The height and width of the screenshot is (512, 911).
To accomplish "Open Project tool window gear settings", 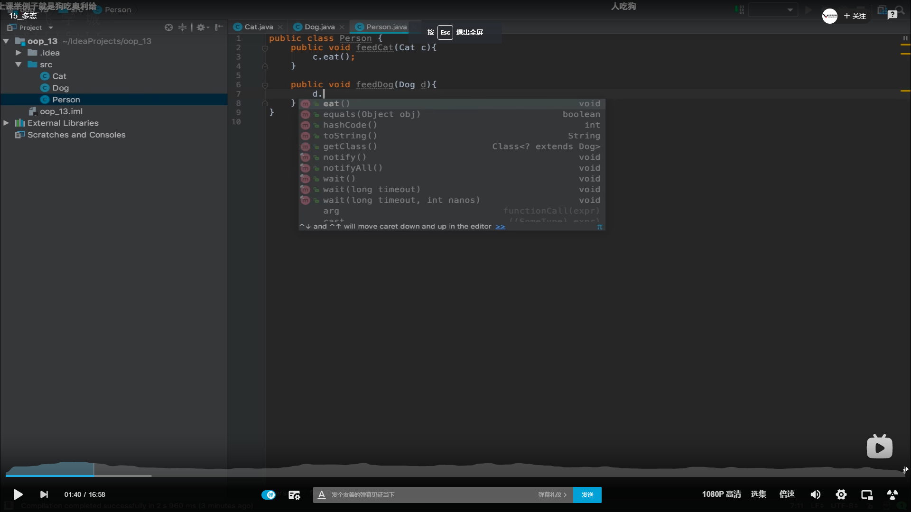I will point(201,27).
